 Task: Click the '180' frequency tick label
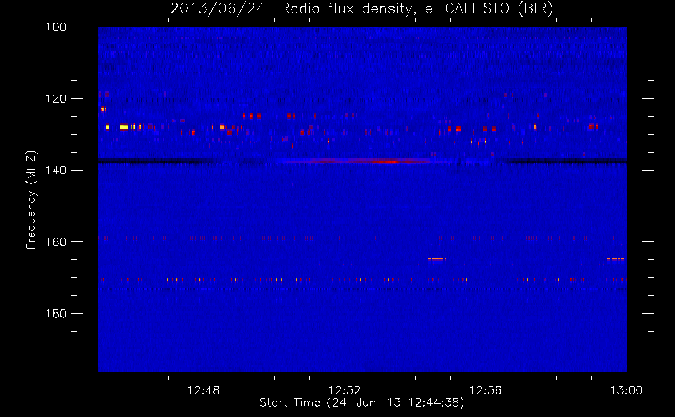[56, 314]
